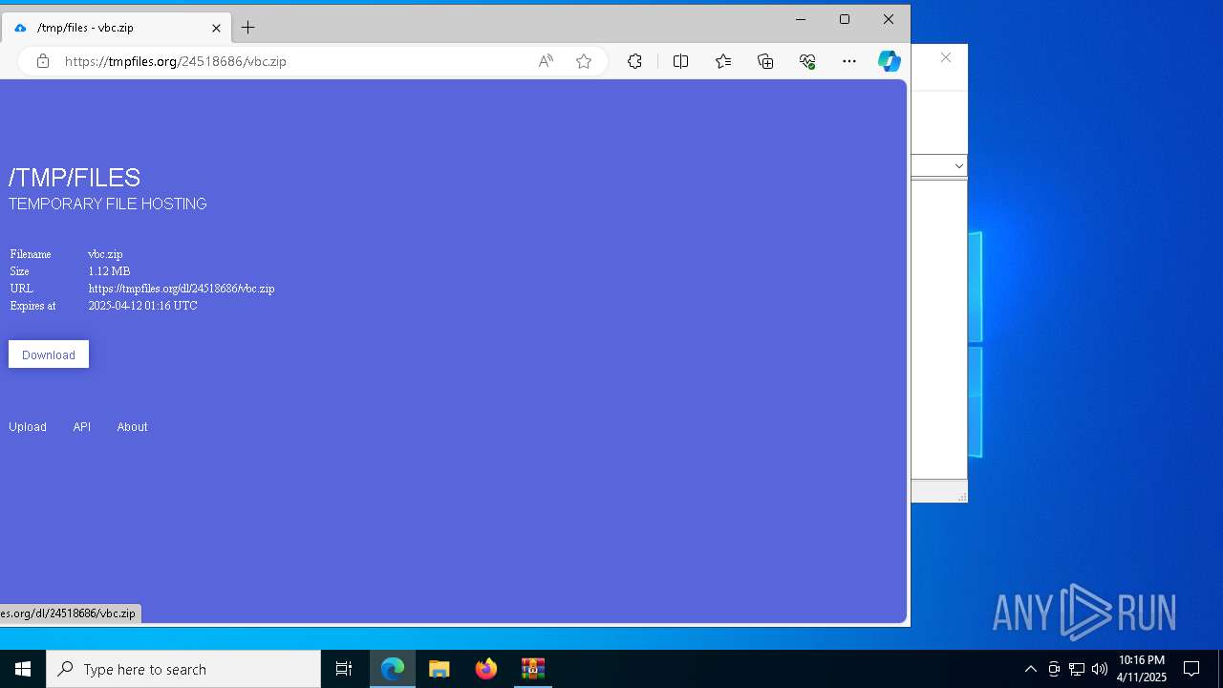Select the /tmp/files - vbc.zip tab
Screen dimensions: 1223x688
116,28
